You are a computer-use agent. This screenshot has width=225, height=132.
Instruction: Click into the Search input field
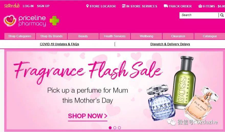pos(199,15)
